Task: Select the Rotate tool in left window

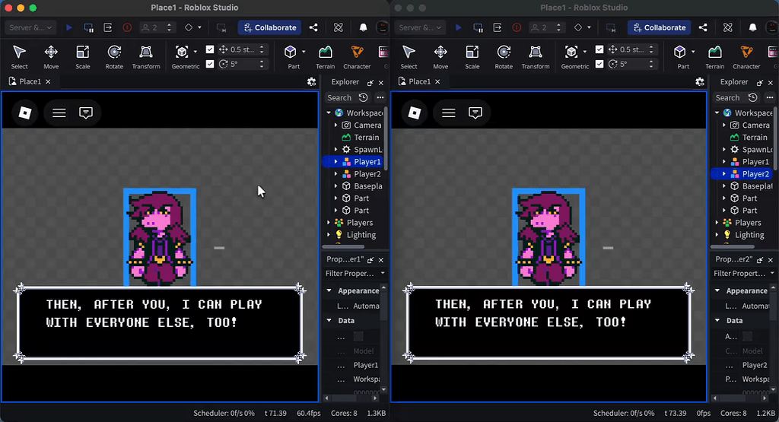Action: 114,57
